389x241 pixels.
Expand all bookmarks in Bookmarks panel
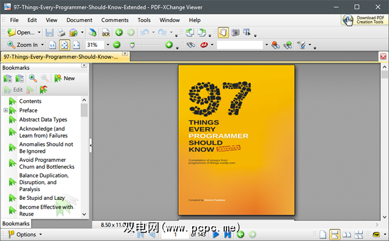tap(8, 78)
